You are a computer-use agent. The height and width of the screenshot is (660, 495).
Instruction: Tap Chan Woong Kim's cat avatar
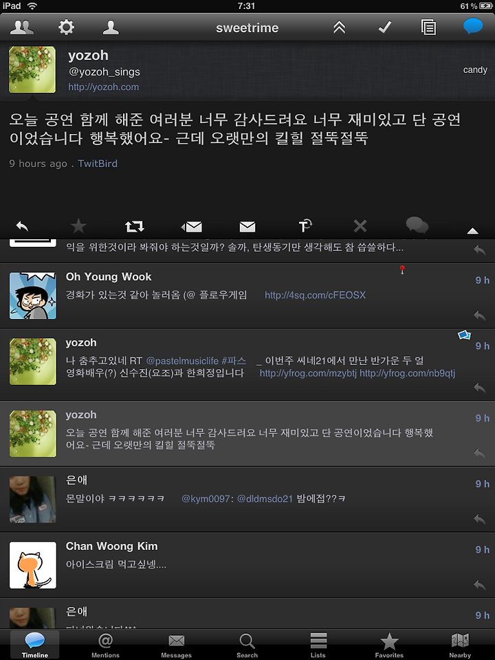(x=33, y=565)
